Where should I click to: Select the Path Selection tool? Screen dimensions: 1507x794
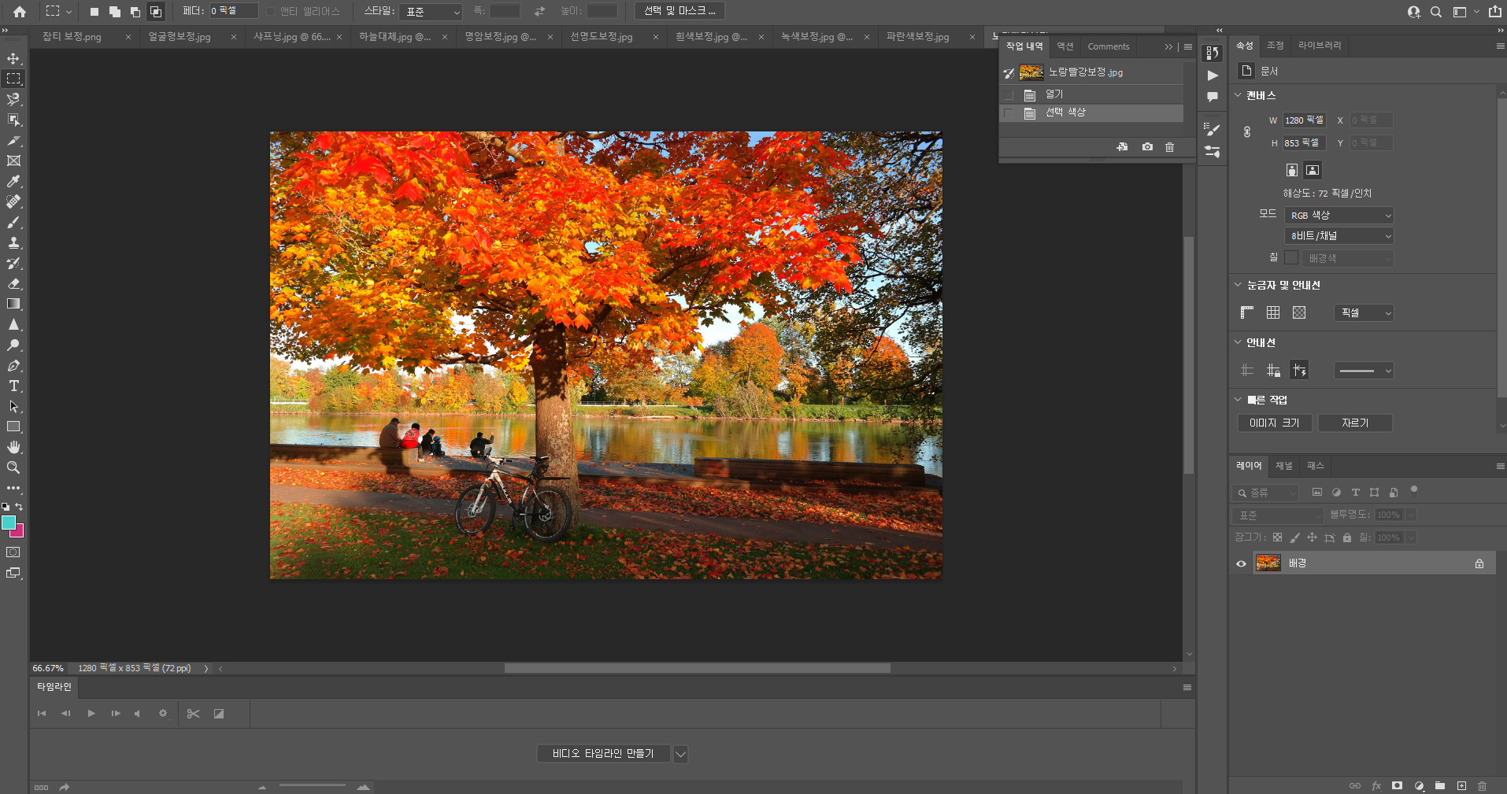[13, 406]
